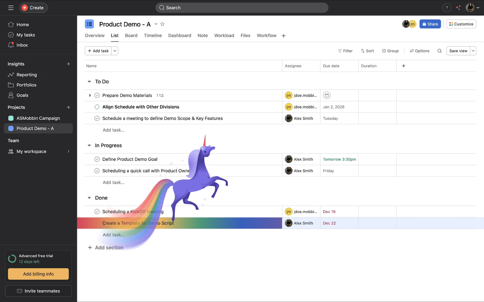
Task: Click the empty due date calendar icon
Action: [x=327, y=95]
